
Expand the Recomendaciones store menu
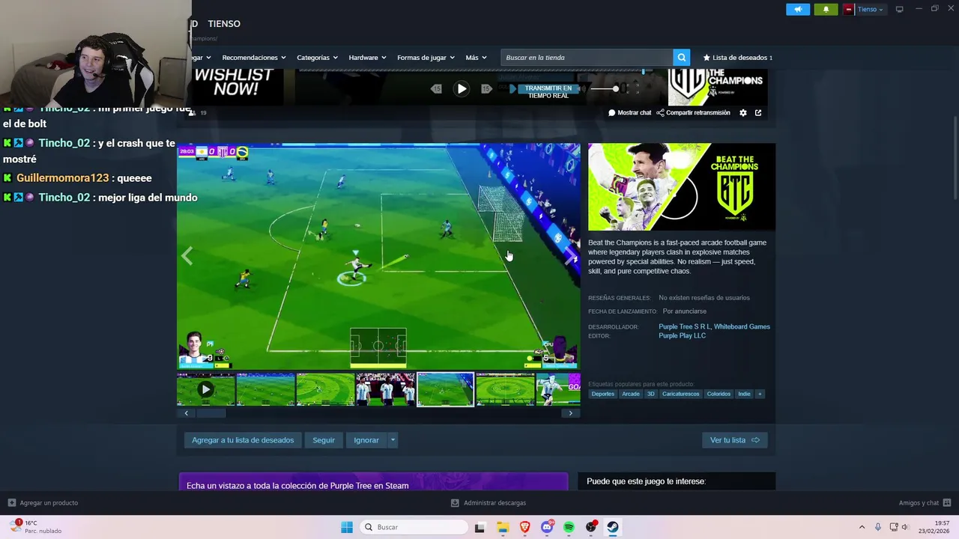(255, 58)
